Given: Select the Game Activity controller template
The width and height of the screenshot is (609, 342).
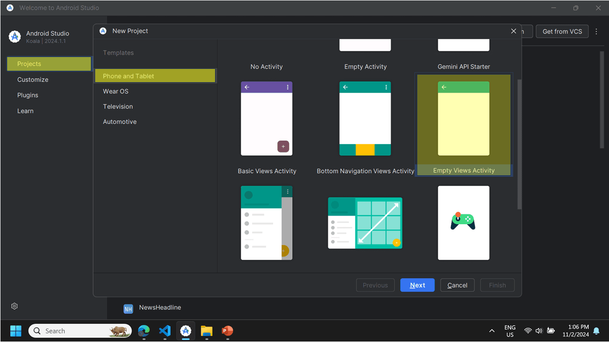Looking at the screenshot, I should 463,223.
